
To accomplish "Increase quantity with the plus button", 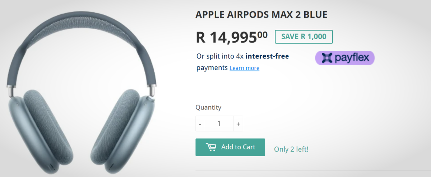I will [x=238, y=124].
